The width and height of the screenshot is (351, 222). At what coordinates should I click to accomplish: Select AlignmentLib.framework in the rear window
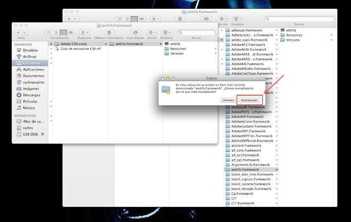[x=251, y=165]
